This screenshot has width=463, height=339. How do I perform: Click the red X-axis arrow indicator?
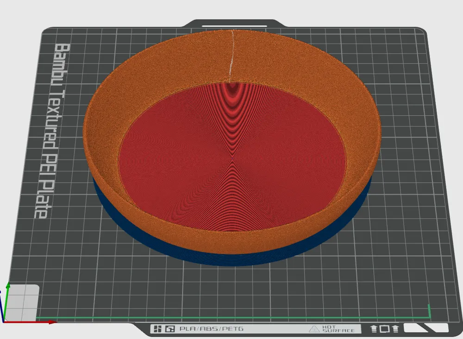[50, 322]
